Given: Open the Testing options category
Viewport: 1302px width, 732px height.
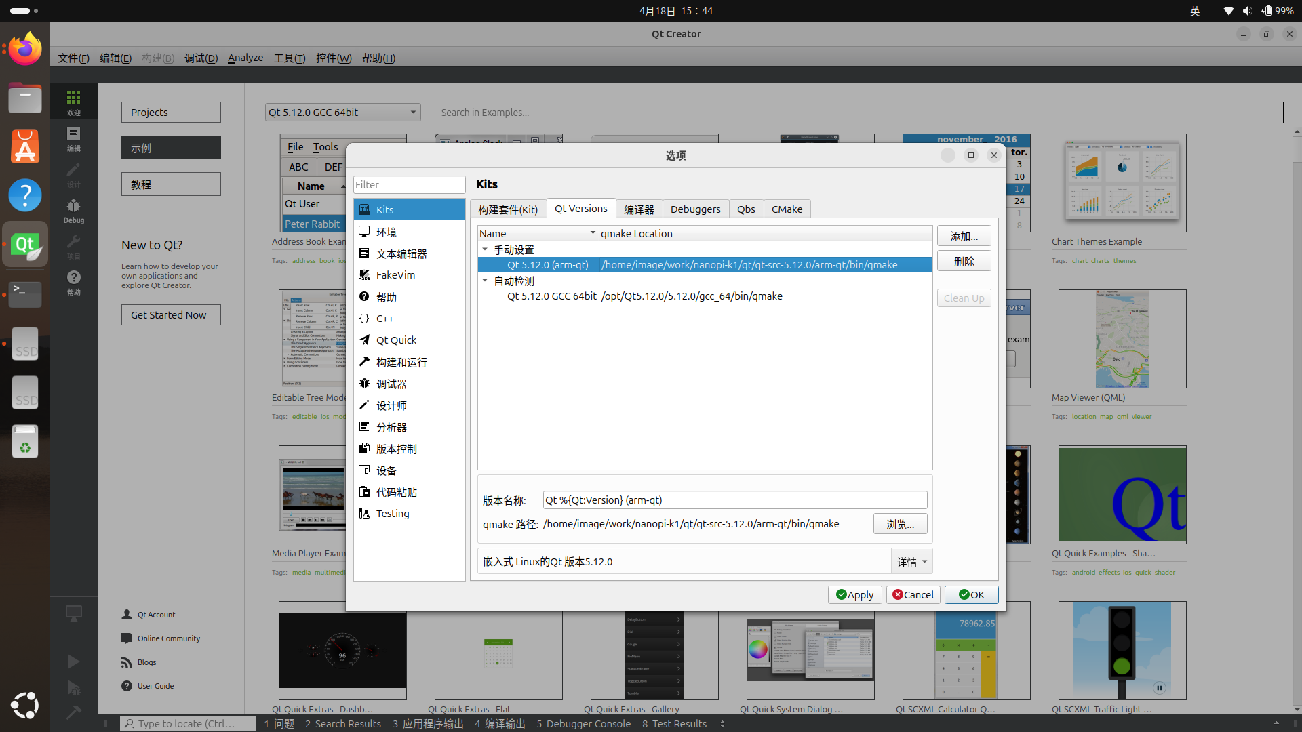Looking at the screenshot, I should [393, 514].
